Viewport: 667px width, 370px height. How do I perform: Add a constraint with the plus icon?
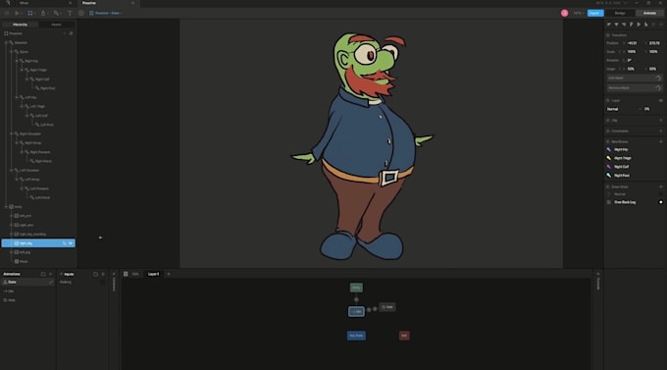point(660,132)
